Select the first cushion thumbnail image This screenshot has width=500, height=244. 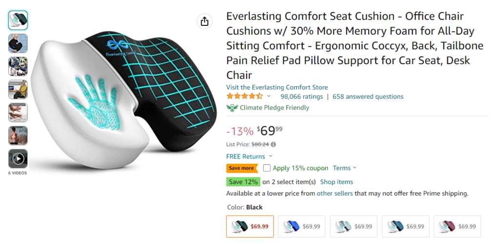click(18, 21)
